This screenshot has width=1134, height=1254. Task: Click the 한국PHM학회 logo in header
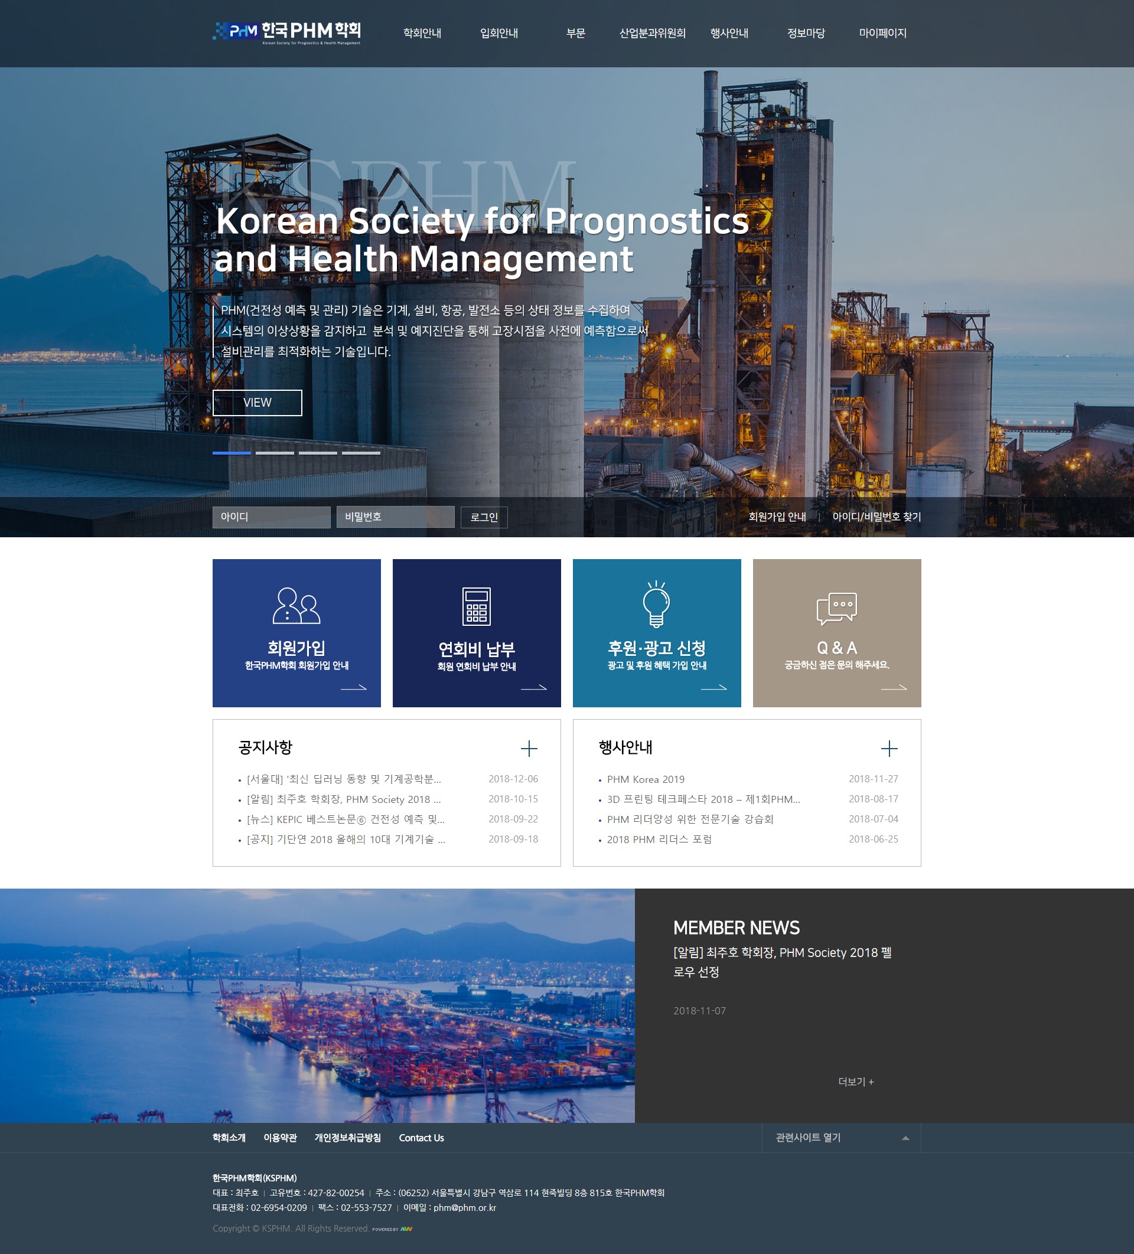point(286,32)
